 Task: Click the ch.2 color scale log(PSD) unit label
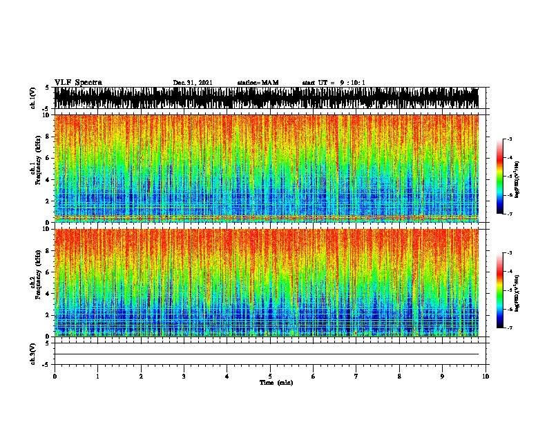coord(517,293)
